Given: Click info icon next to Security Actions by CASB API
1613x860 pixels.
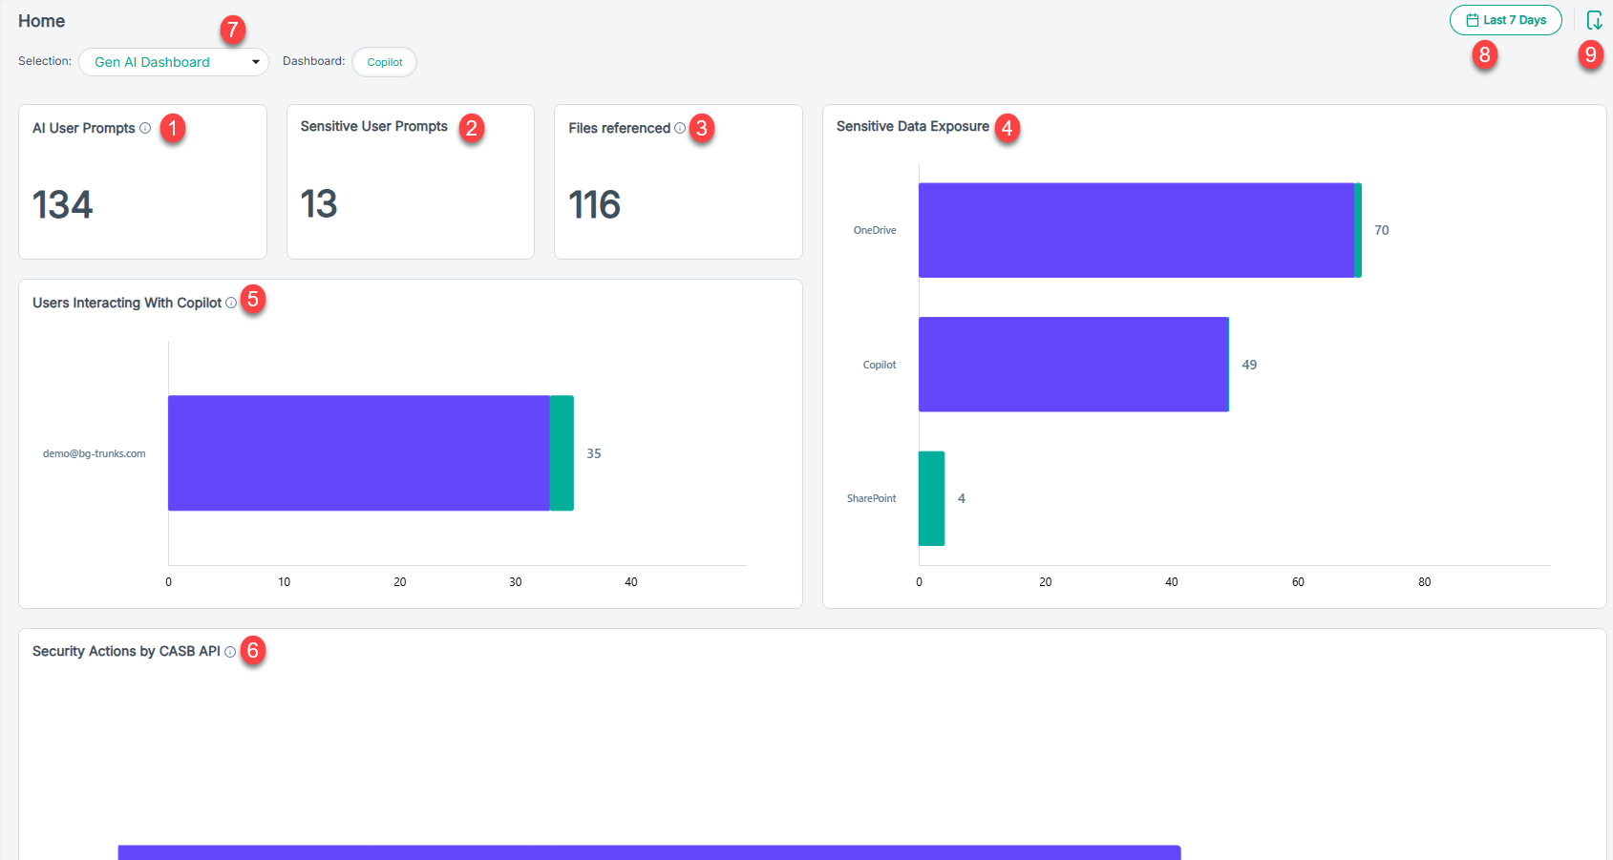Looking at the screenshot, I should tap(230, 652).
